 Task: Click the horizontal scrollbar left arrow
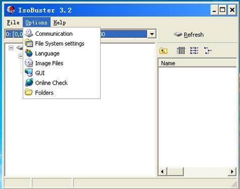click(163, 171)
